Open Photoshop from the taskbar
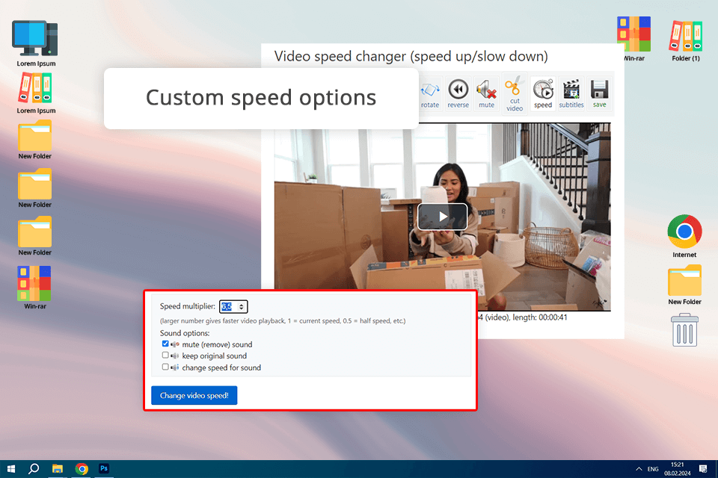The image size is (718, 478). click(104, 469)
